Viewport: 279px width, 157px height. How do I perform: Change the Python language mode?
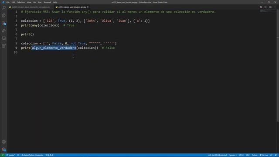[255, 155]
